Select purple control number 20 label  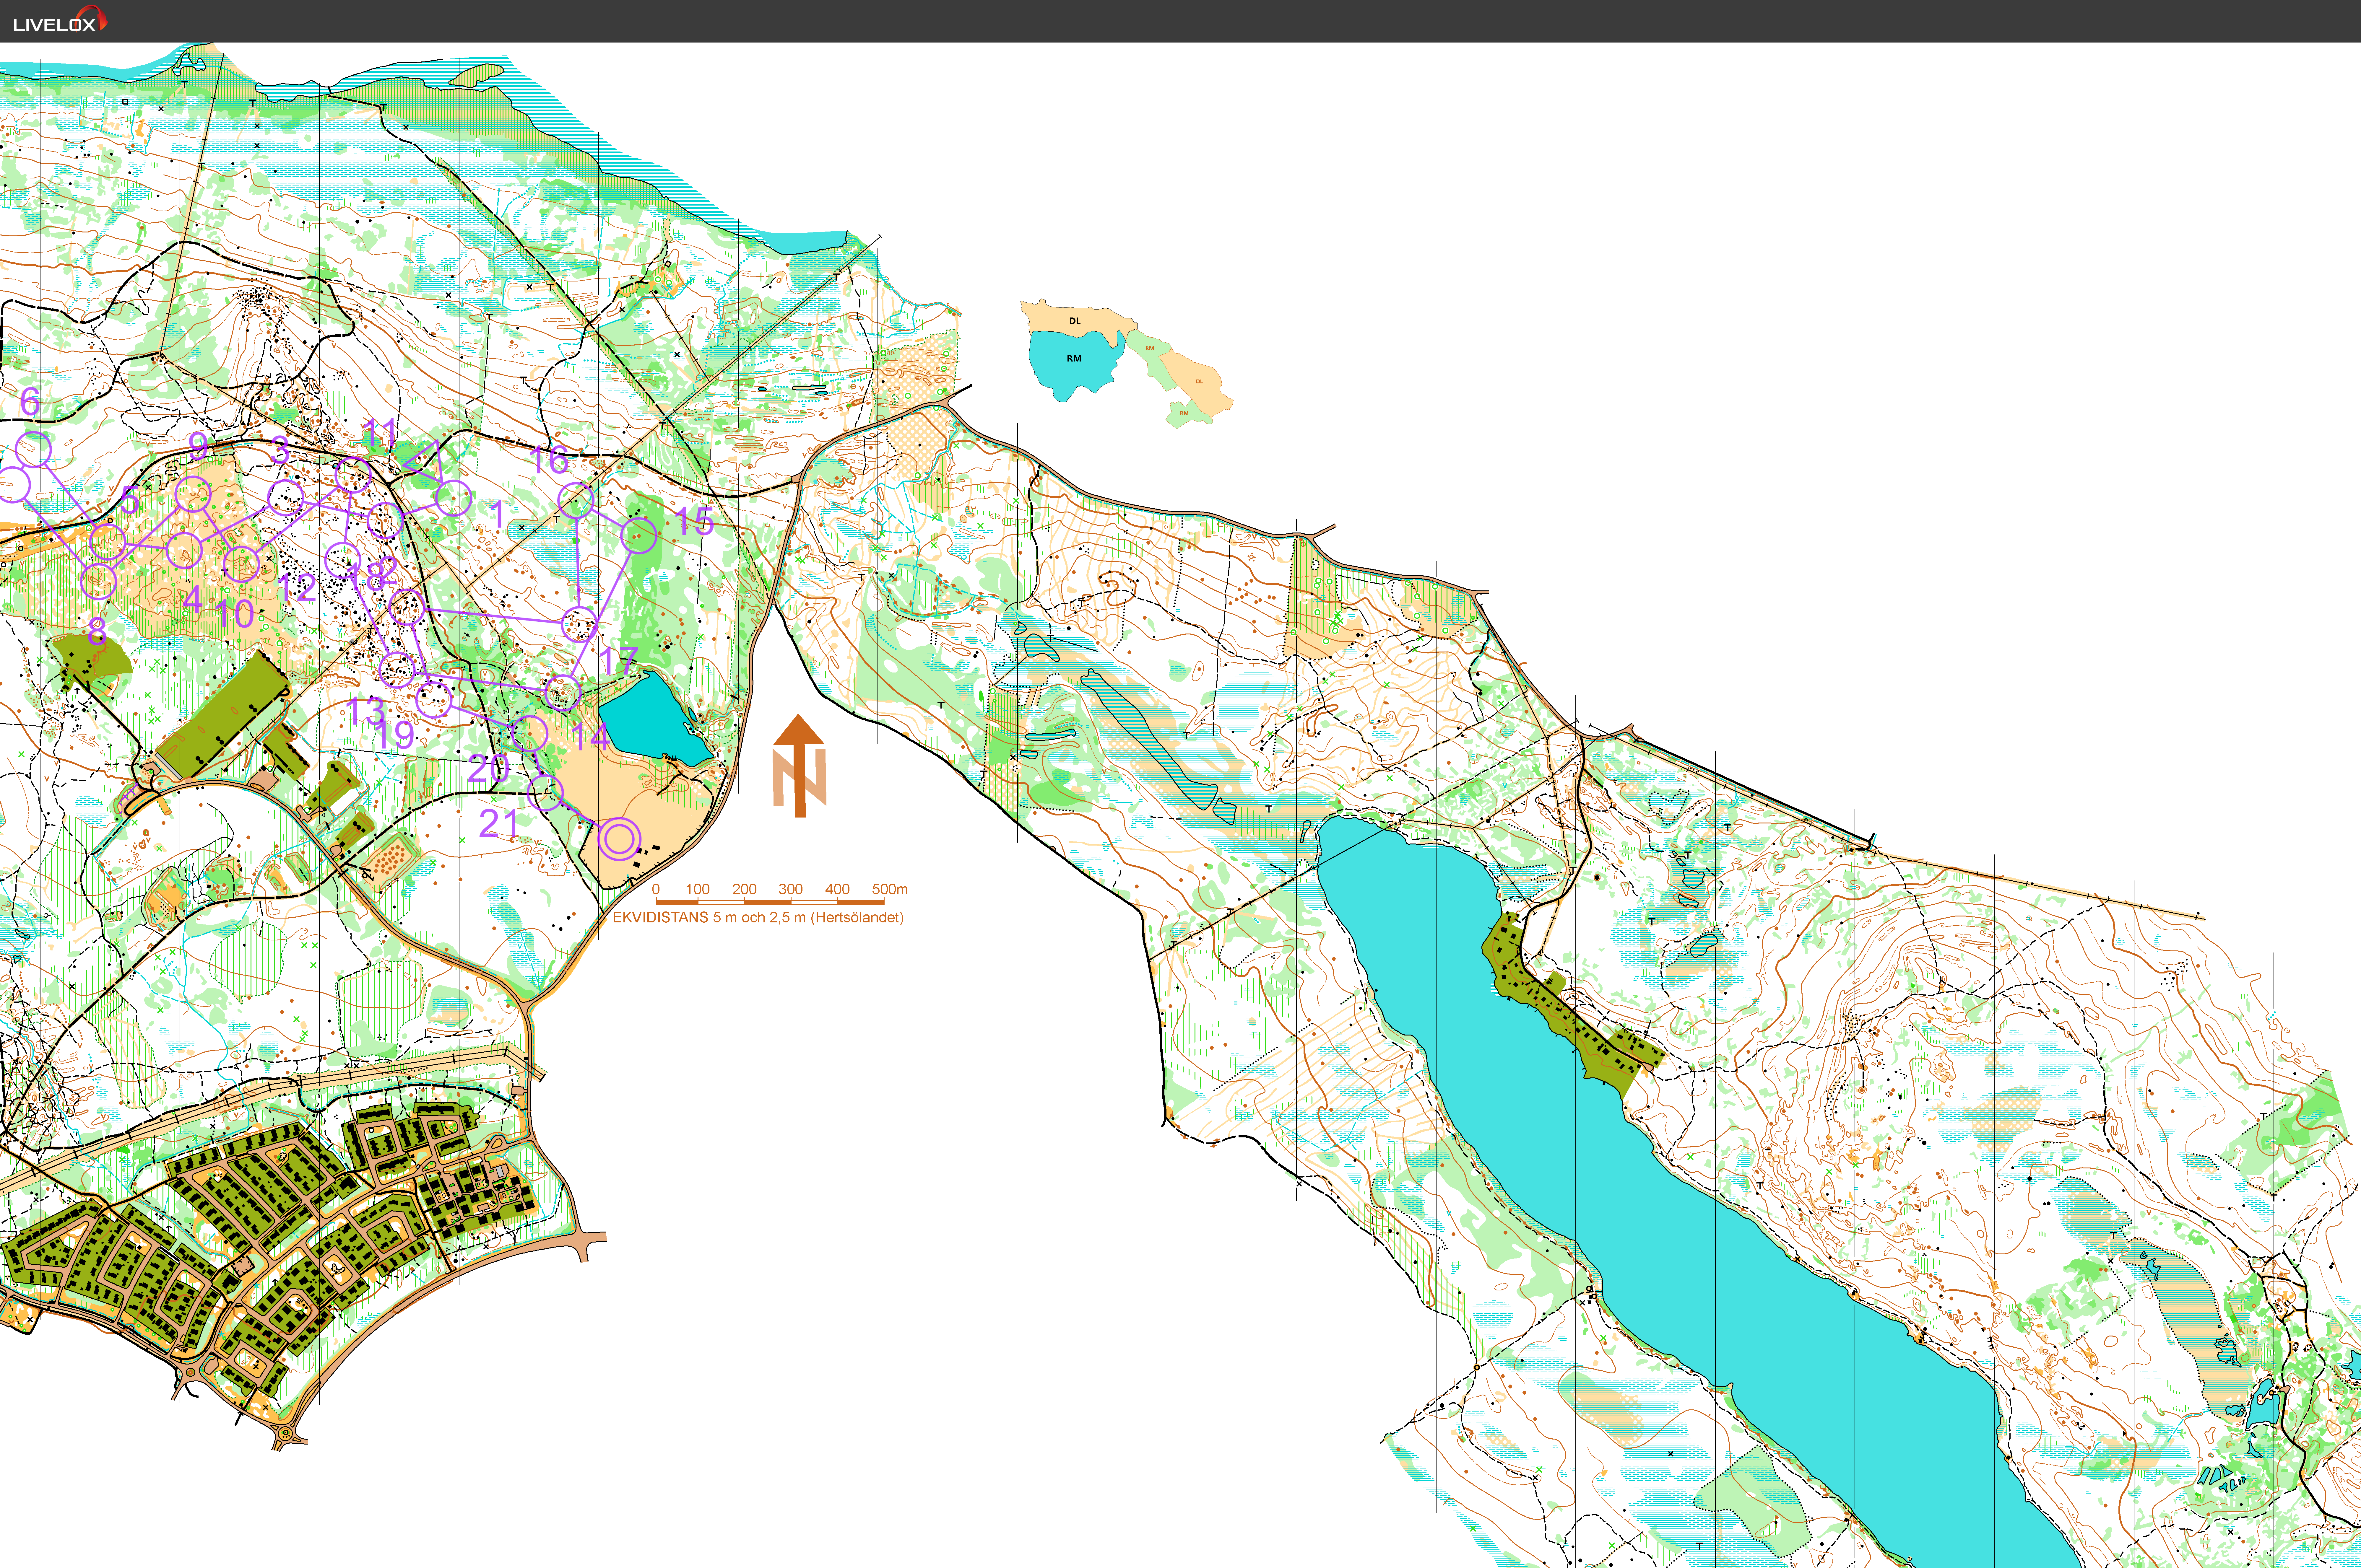(488, 768)
